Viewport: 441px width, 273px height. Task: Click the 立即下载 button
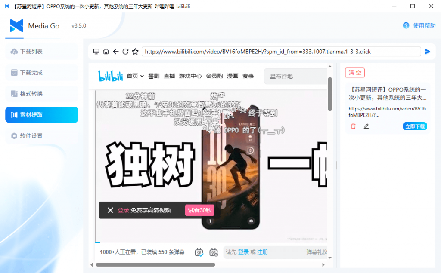415,126
